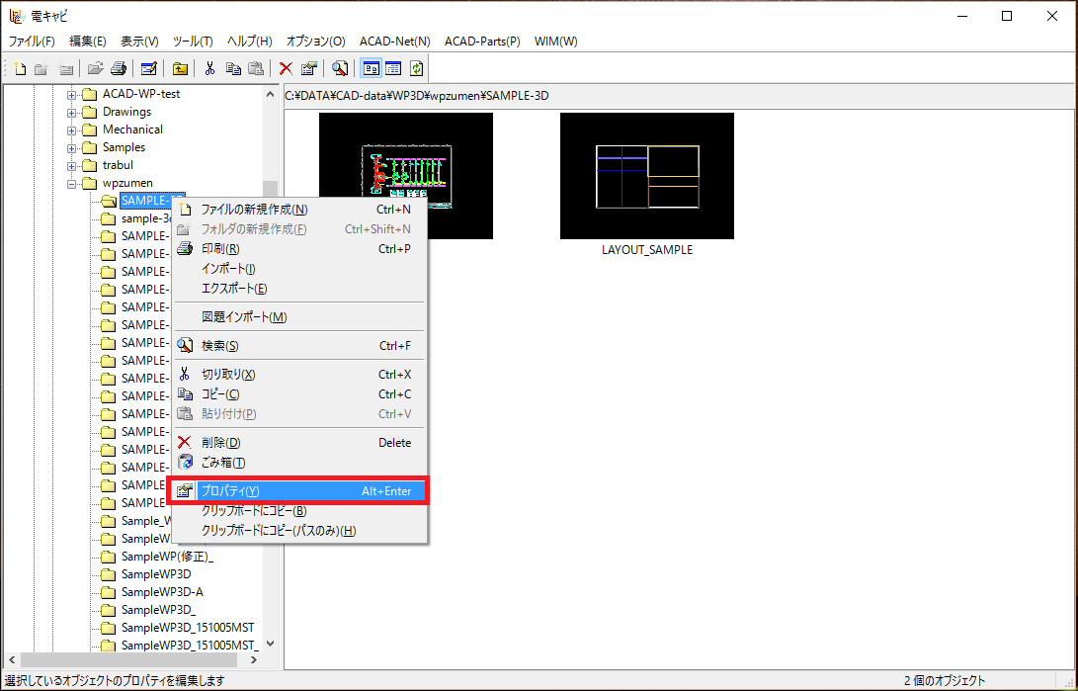
Task: Select 図題インポート(M) in context menu
Action: [x=243, y=317]
